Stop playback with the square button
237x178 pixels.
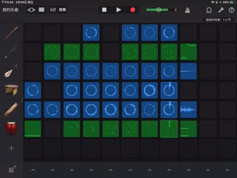coord(104,10)
